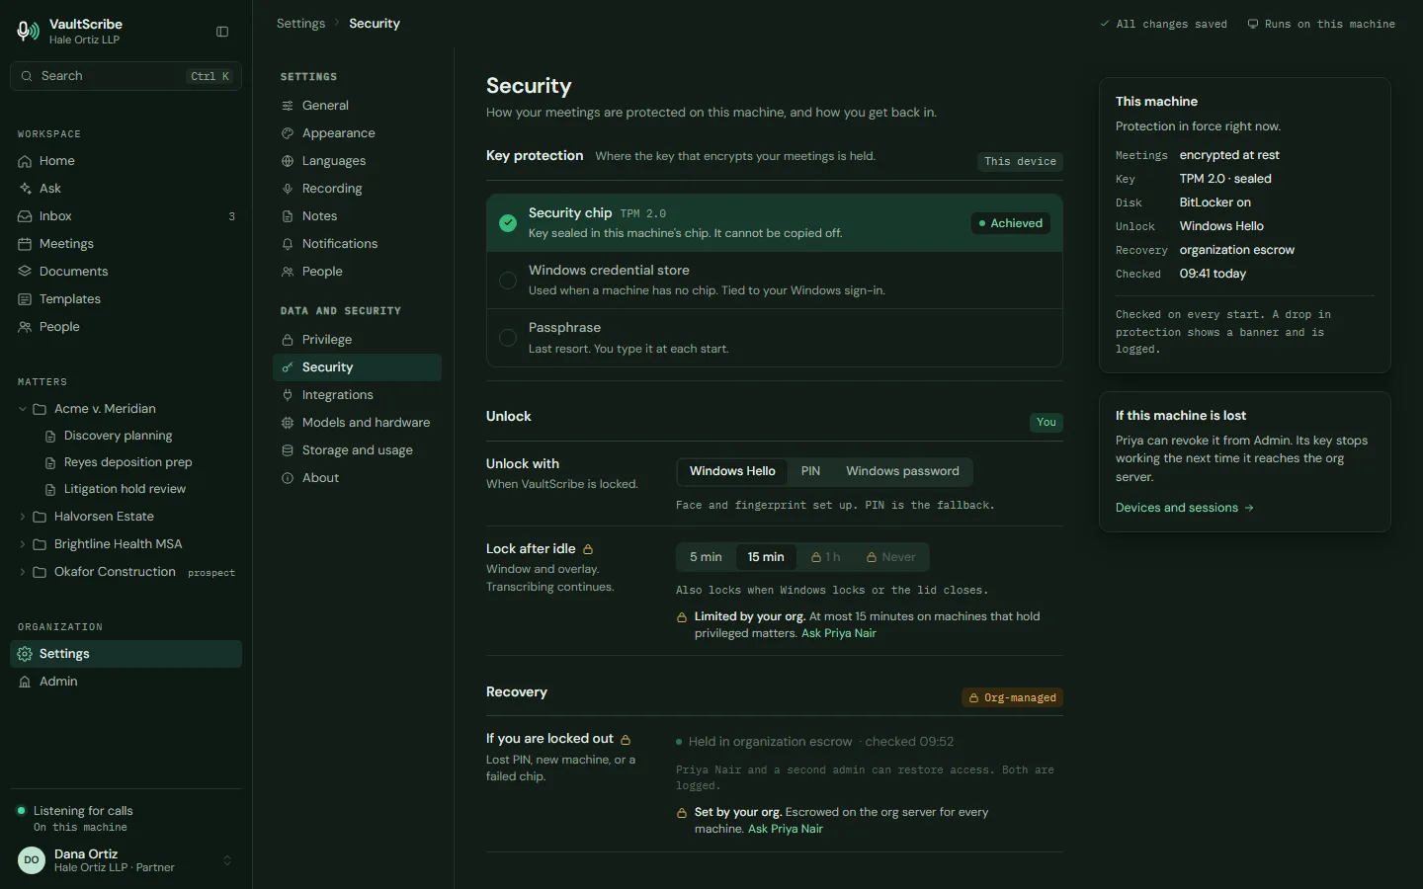Set idle lock to 5 min
Screen dimensions: 1423x889
pos(706,557)
